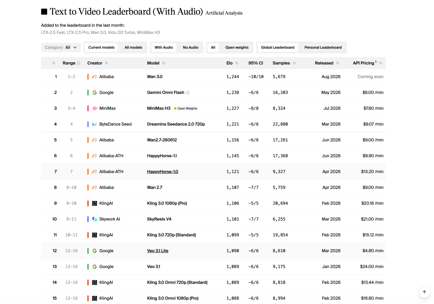Click the Dreamina Seedance 2.0 720p model name
The height and width of the screenshot is (304, 434).
pyautogui.click(x=176, y=124)
